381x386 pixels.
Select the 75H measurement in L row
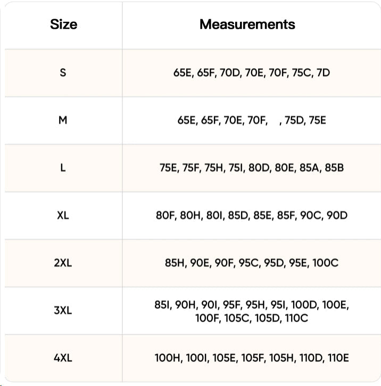(x=215, y=168)
